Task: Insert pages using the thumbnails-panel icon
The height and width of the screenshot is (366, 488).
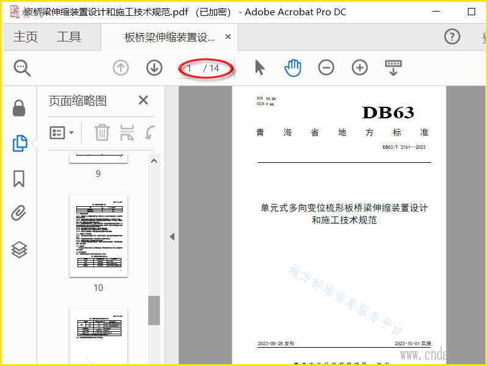Action: 127,132
